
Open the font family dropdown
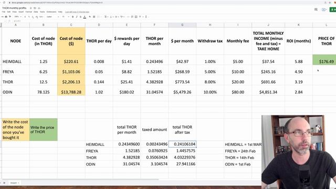point(52,17)
